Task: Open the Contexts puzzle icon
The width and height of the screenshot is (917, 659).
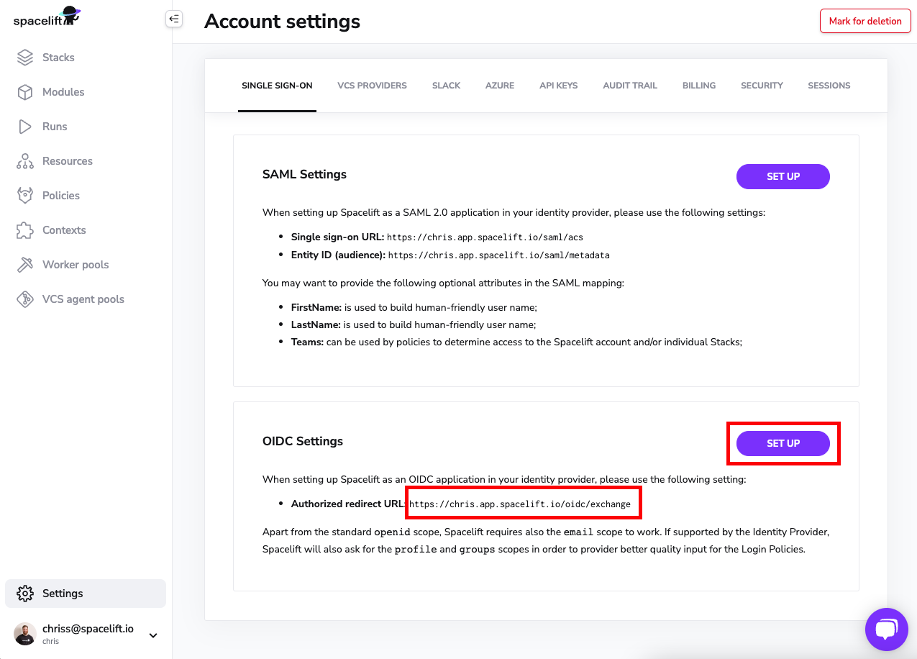Action: (25, 230)
